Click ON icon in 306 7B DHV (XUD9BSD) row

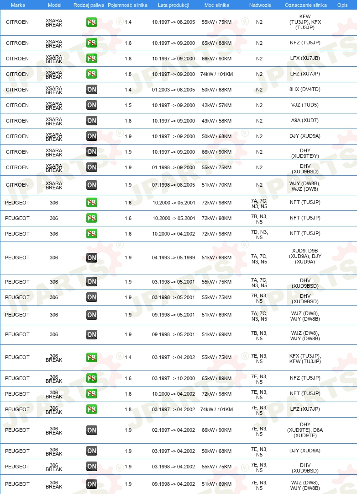[91, 297]
